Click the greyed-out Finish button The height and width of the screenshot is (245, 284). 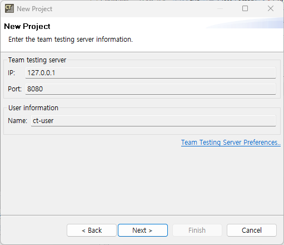coord(197,231)
